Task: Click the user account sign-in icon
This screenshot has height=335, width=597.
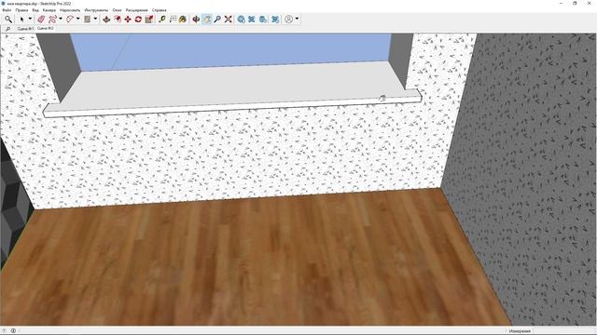Action: click(289, 19)
